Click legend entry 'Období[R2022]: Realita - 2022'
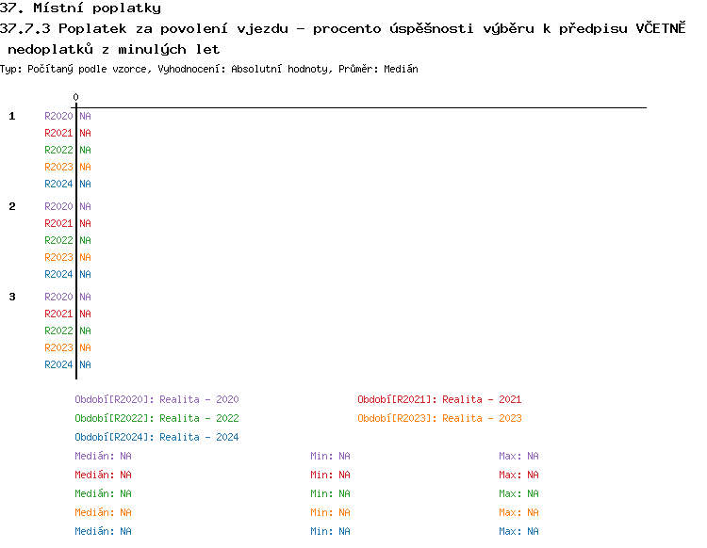707x548 pixels. (156, 418)
